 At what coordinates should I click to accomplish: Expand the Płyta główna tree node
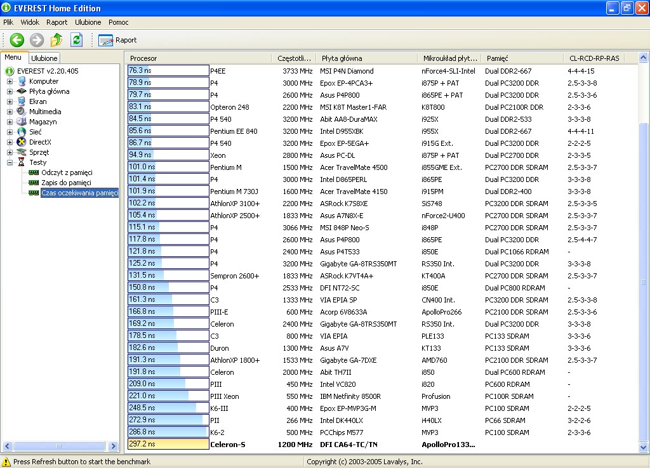click(x=10, y=91)
